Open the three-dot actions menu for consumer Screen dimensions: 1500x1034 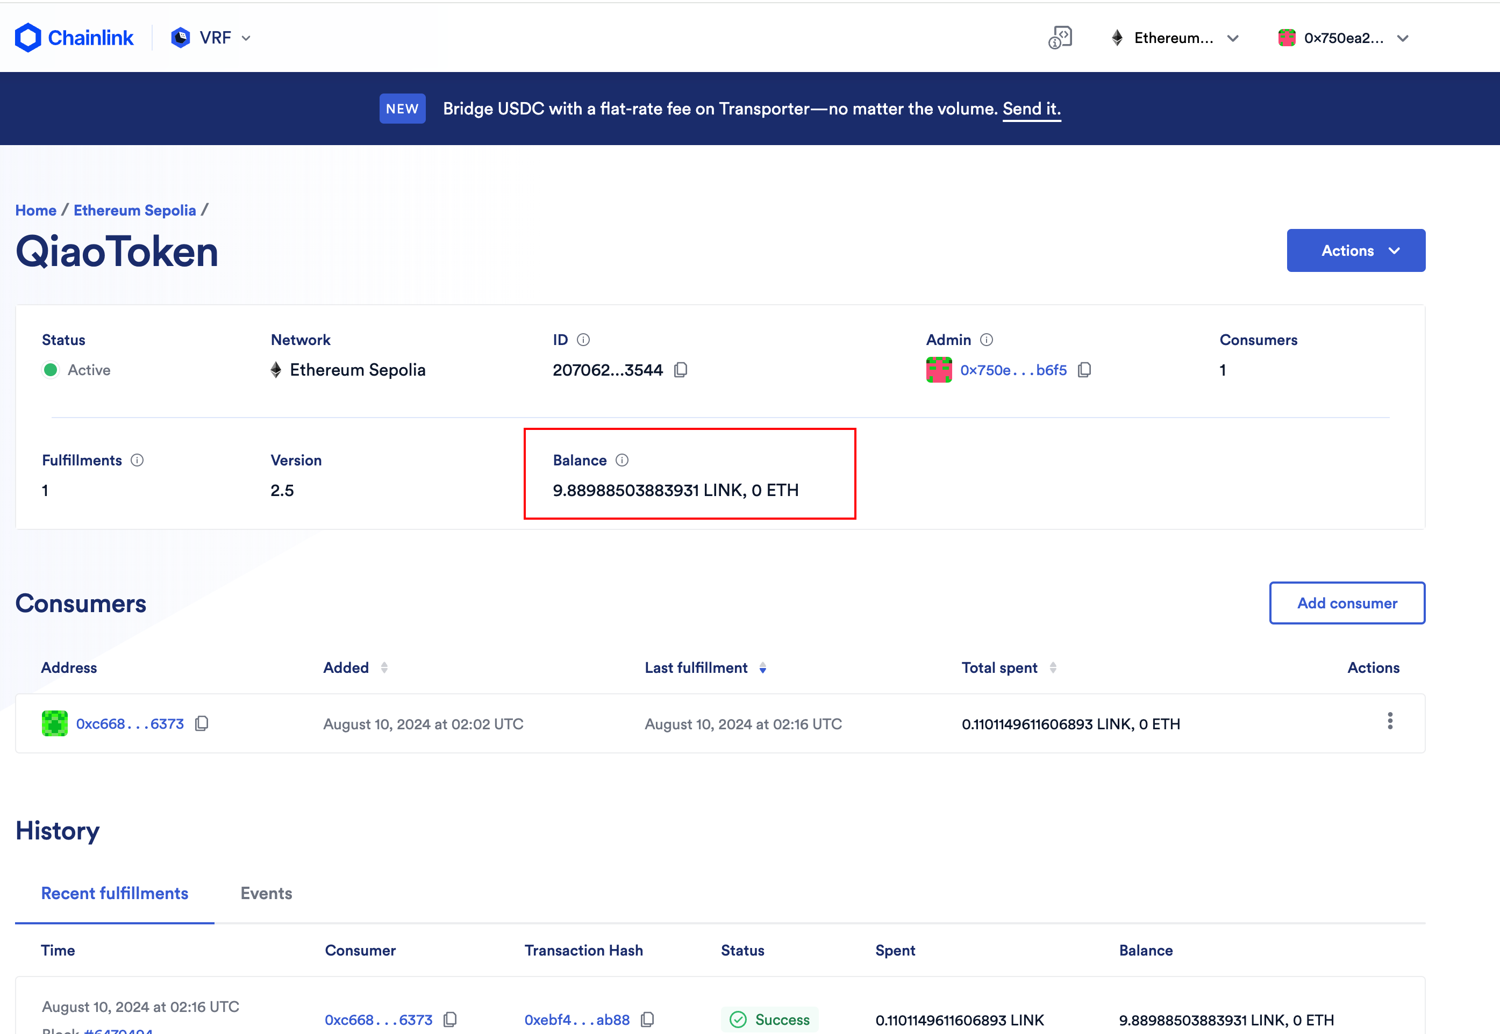point(1389,721)
